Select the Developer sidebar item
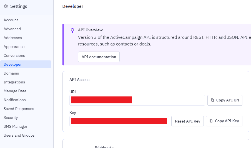 click(26, 64)
